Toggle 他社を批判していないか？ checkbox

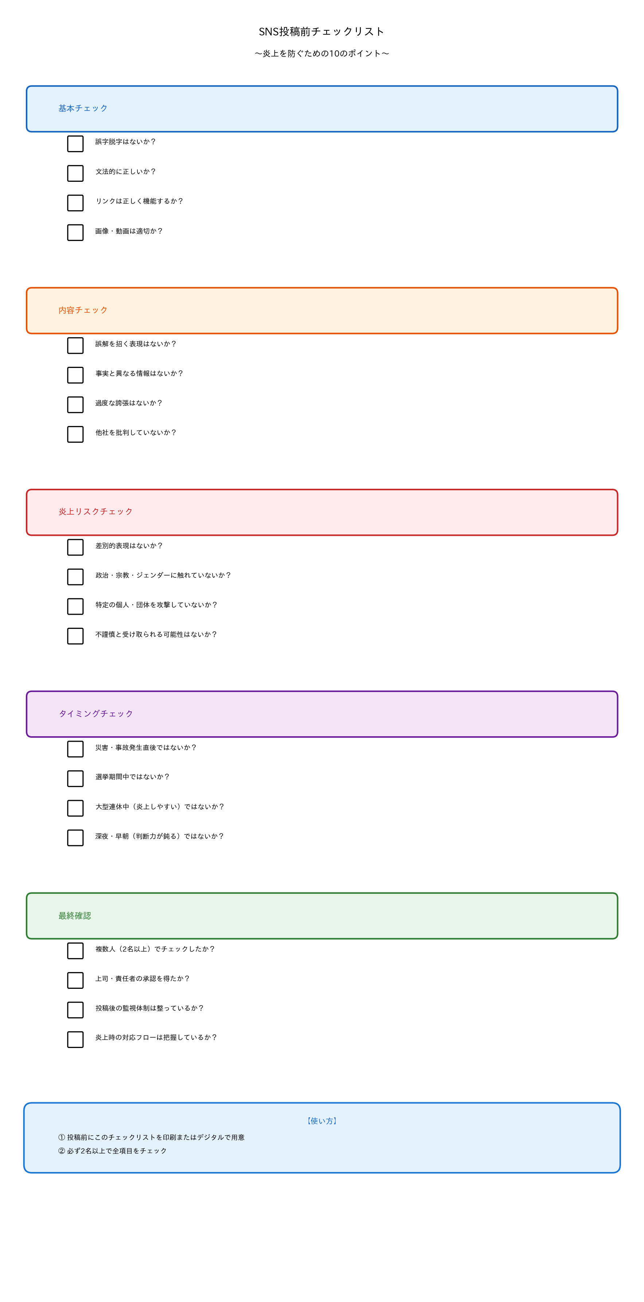pos(75,434)
